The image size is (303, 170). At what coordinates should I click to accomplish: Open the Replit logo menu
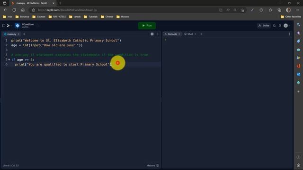pos(9,25)
